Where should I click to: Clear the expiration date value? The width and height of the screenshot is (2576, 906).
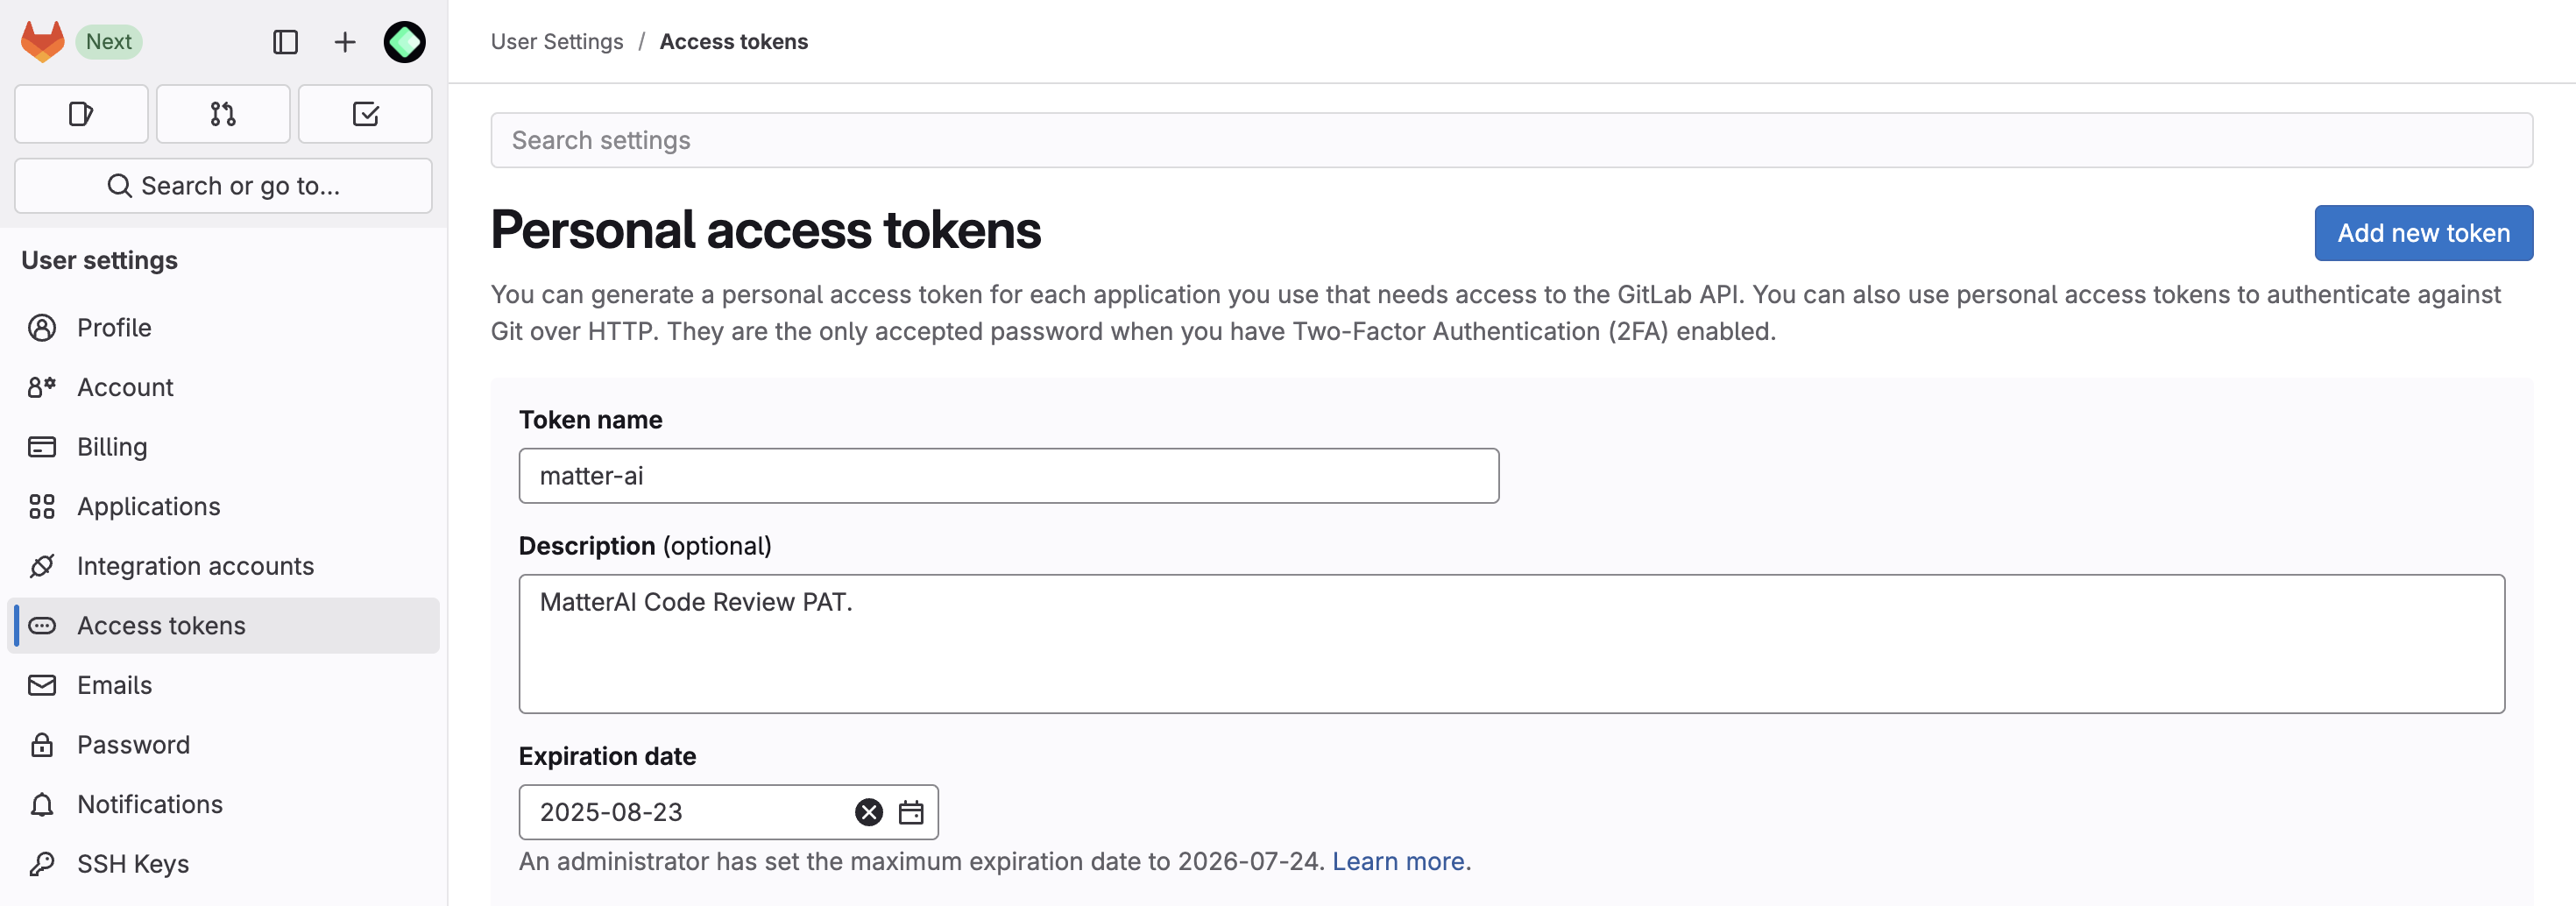tap(868, 812)
